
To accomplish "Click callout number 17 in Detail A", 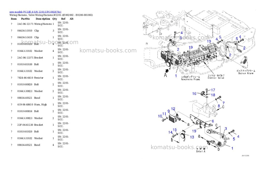I will click(x=213, y=90).
